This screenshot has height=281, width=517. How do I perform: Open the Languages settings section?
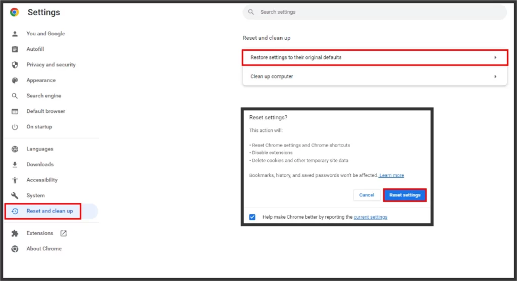[40, 149]
